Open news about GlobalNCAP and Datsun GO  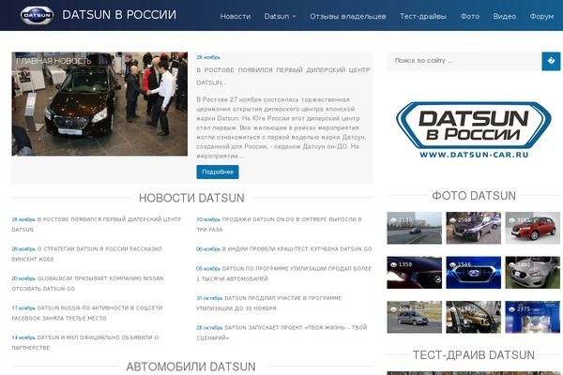(87, 283)
